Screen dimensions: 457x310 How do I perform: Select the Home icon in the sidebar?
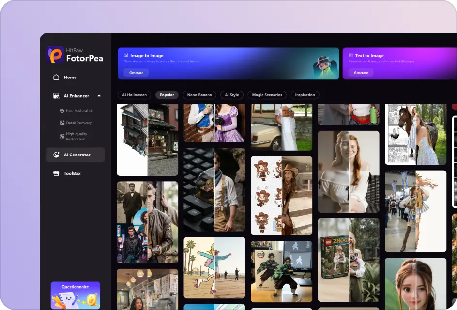(x=56, y=77)
